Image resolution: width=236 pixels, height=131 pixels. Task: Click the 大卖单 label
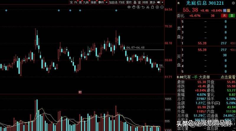tap(204, 77)
